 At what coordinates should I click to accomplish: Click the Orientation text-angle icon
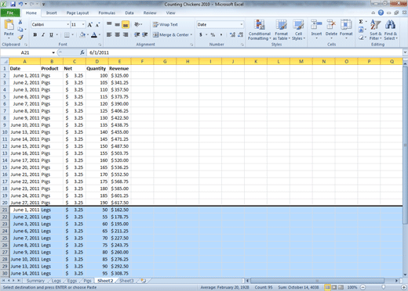pyautogui.click(x=137, y=24)
